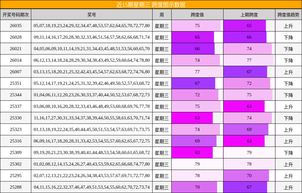This screenshot has height=193, width=302.
Task: Click the 跨度值趋势 column header
Action: coord(288,14)
